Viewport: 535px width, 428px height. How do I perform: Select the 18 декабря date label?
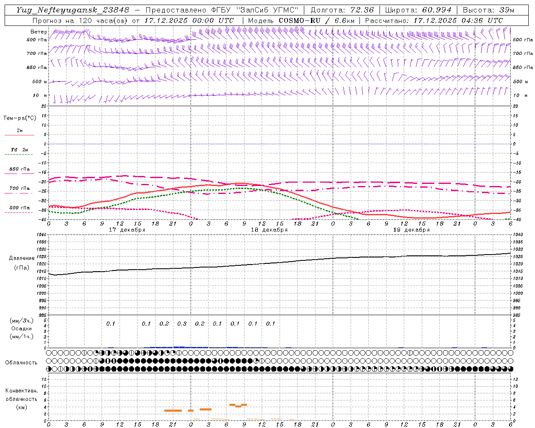coord(269,230)
